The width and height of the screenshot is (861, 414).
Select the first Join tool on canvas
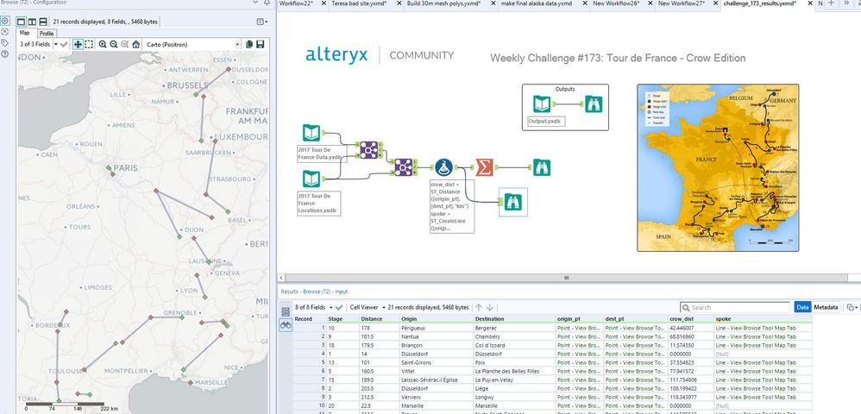(x=369, y=150)
